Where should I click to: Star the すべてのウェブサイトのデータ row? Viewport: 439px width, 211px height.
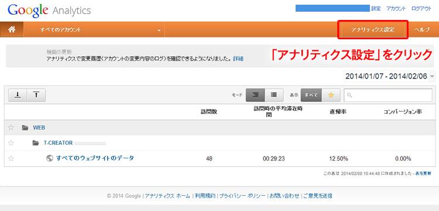[11, 159]
